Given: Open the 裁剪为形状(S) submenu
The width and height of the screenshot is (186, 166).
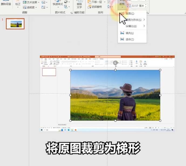Looking at the screenshot, I should point(132,20).
